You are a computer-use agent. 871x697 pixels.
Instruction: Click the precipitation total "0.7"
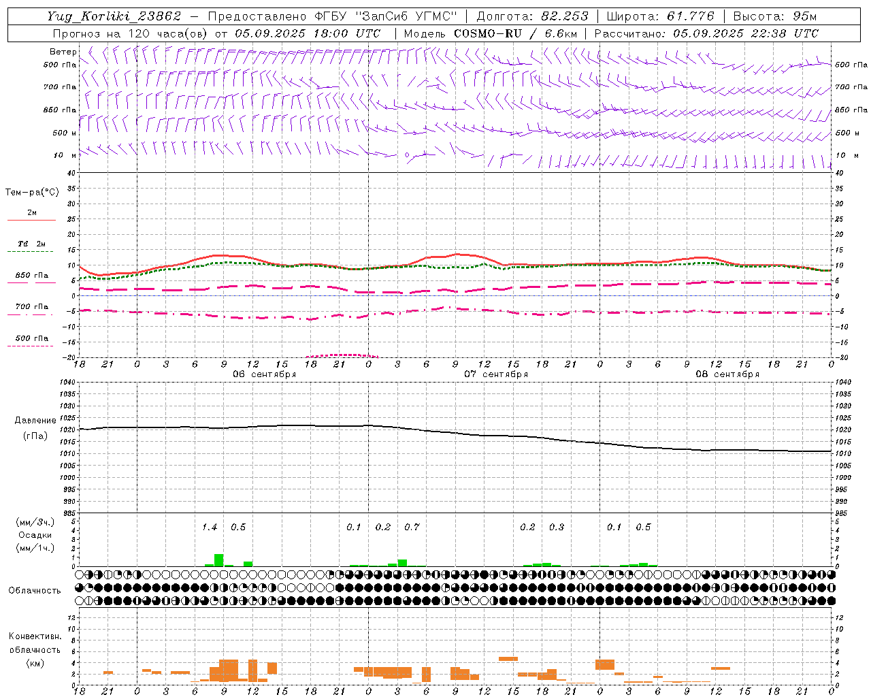[x=412, y=528]
